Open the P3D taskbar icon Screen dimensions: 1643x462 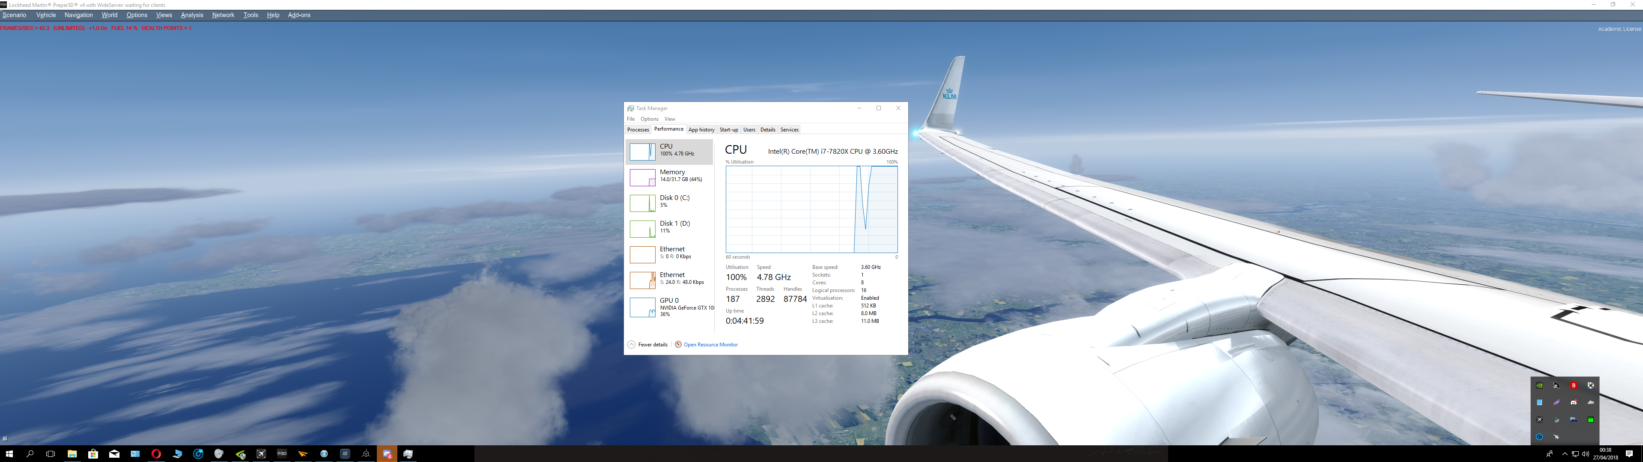tap(282, 454)
